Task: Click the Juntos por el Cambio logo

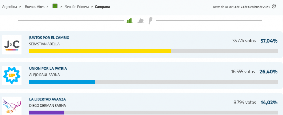Action: (12, 45)
